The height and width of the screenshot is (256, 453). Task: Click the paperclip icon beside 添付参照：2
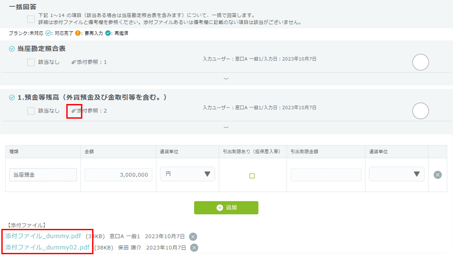(74, 111)
